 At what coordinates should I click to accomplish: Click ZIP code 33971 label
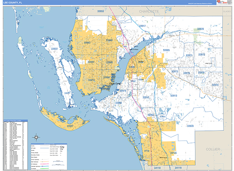(189, 55)
